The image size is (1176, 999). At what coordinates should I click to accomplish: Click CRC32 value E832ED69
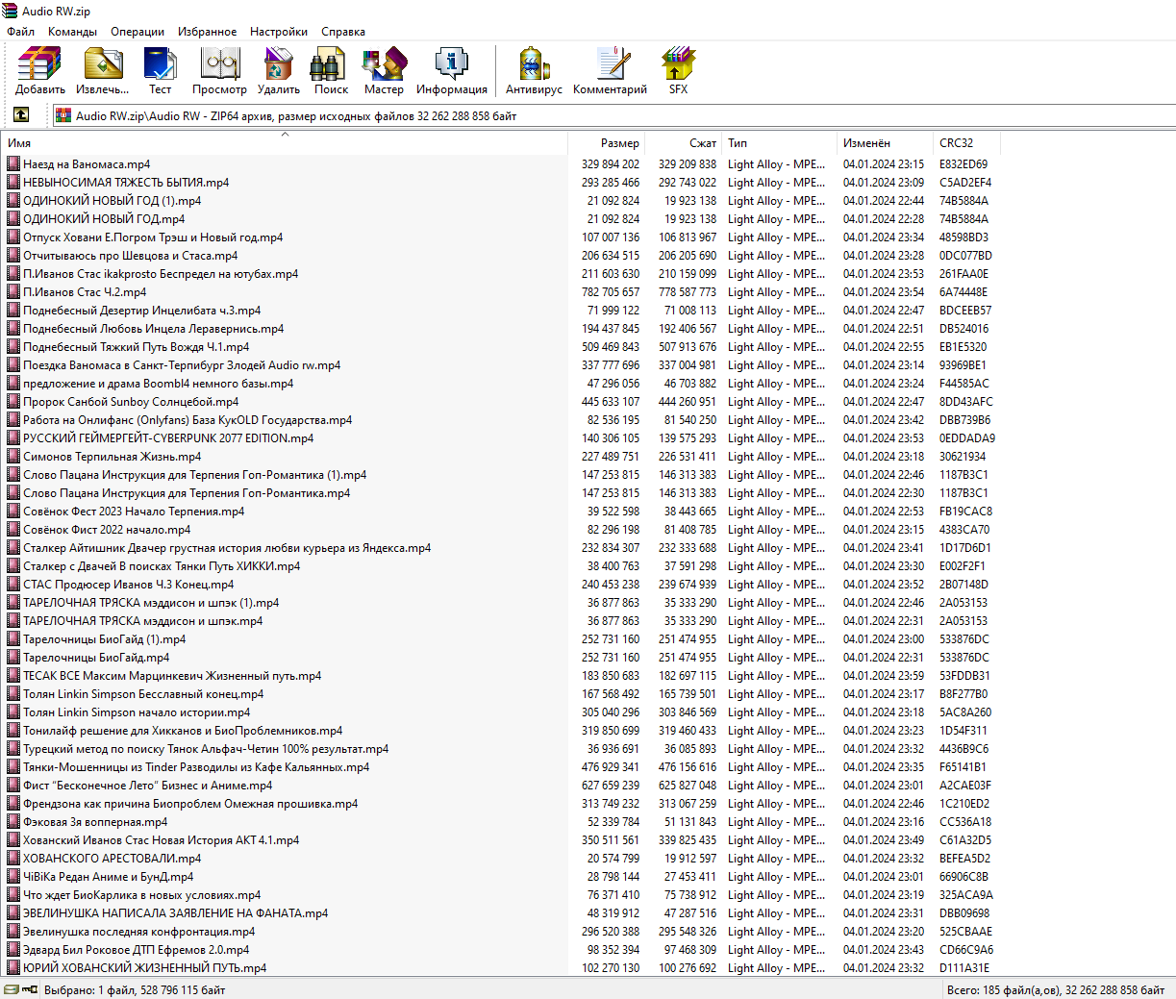[x=963, y=163]
